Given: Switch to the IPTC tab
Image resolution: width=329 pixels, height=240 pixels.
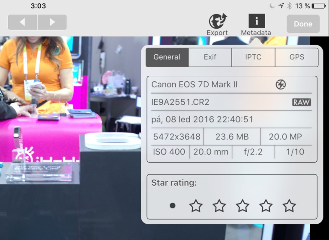Looking at the screenshot, I should tap(253, 57).
